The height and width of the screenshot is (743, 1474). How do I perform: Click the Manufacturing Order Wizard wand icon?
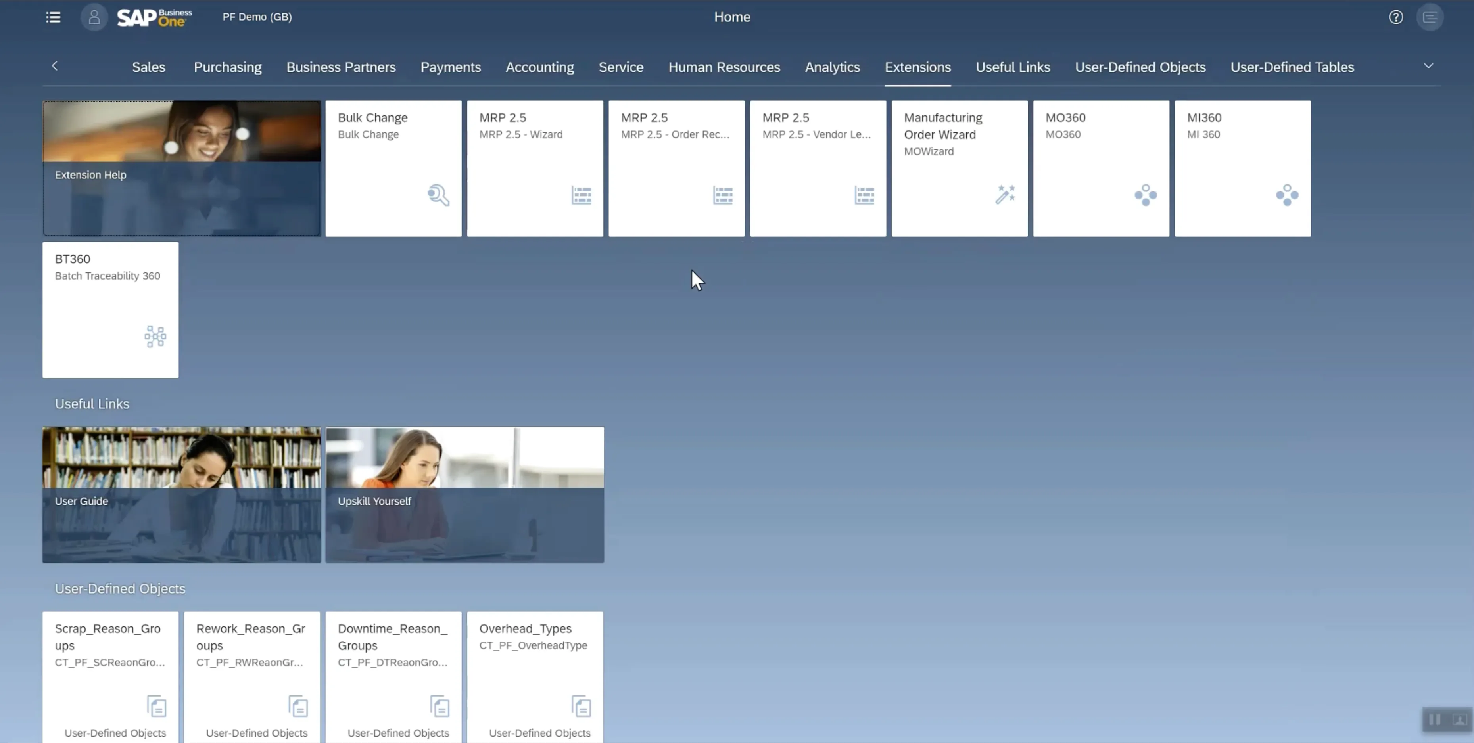pyautogui.click(x=1005, y=195)
